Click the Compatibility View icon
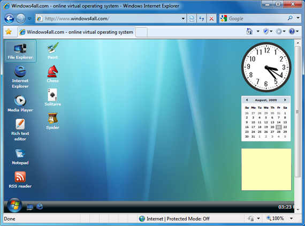This screenshot has height=226, width=305. coord(192,19)
